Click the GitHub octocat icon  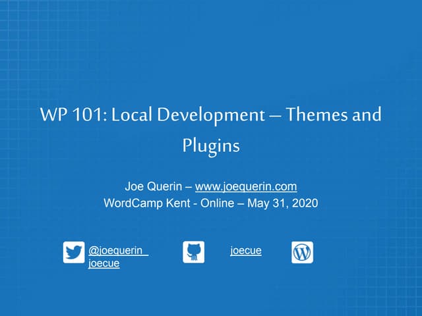point(193,252)
